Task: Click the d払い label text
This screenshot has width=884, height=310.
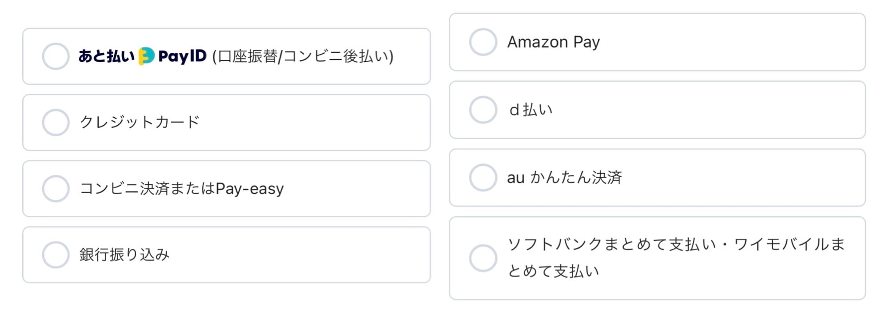Action: pos(531,110)
